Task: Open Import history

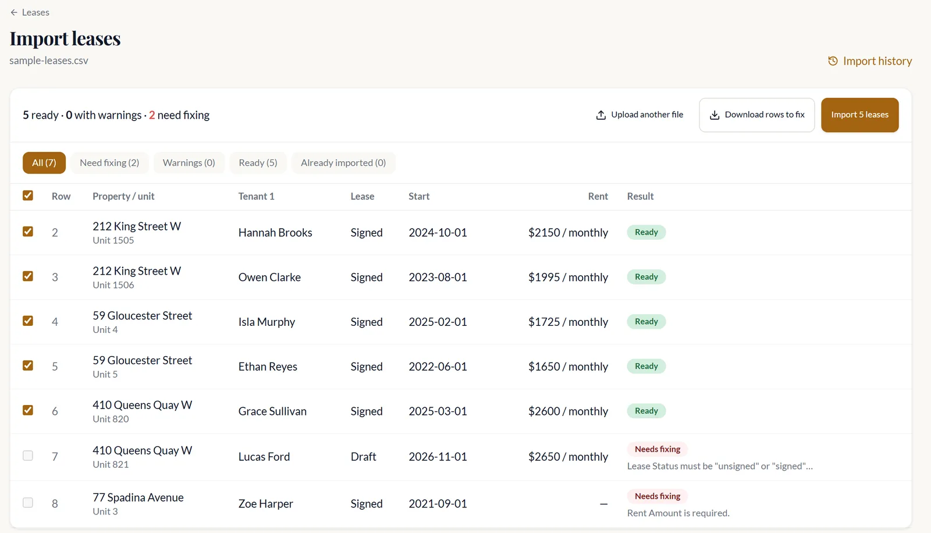Action: pos(870,61)
